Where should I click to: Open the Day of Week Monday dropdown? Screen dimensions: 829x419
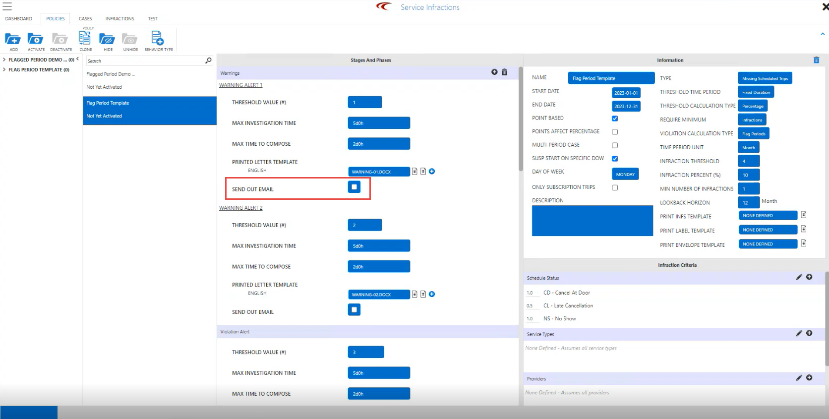[625, 174]
